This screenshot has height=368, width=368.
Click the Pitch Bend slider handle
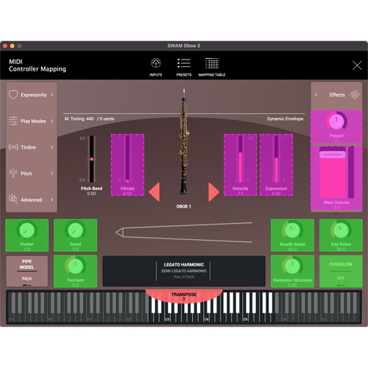point(91,159)
